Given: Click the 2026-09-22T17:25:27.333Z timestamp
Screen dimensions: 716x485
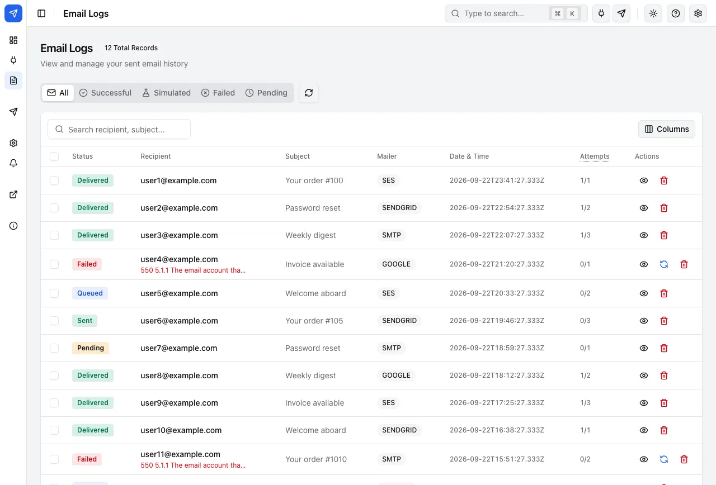Looking at the screenshot, I should click(x=497, y=403).
